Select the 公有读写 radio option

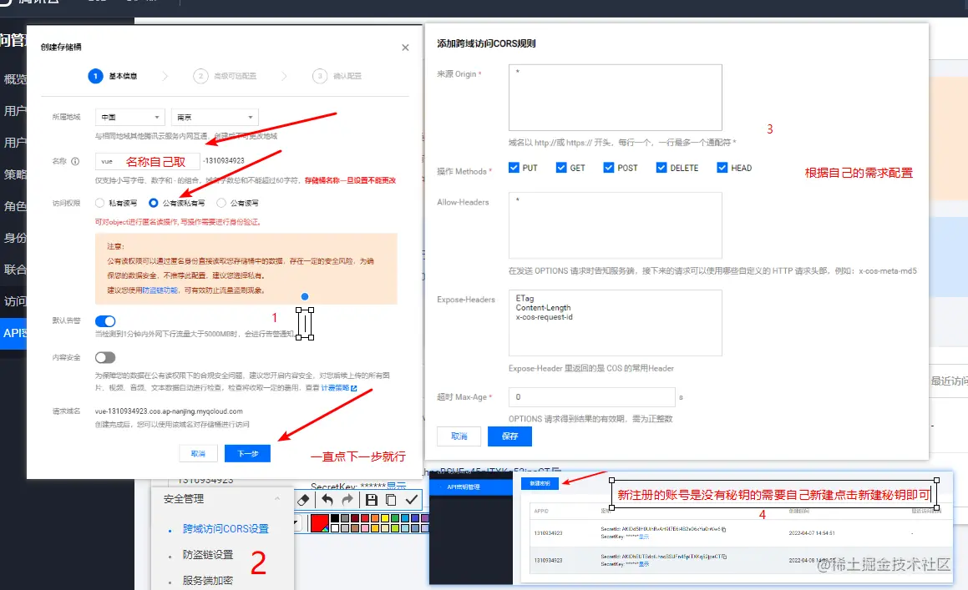221,203
